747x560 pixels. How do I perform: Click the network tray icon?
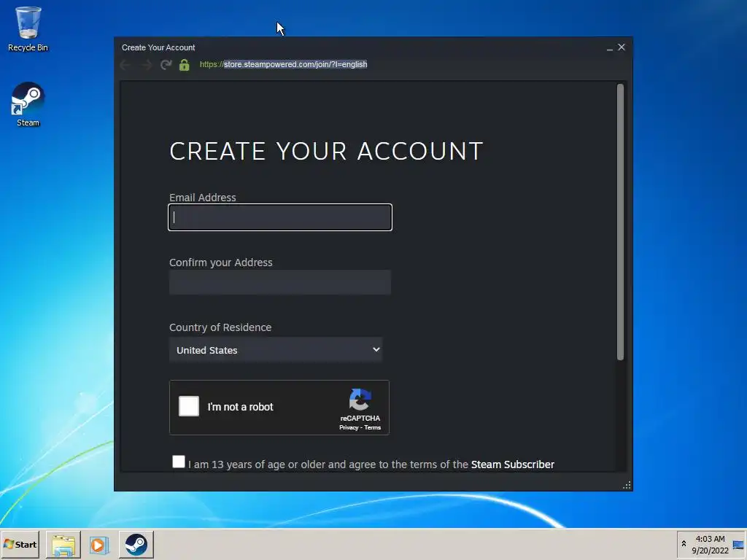(x=738, y=545)
